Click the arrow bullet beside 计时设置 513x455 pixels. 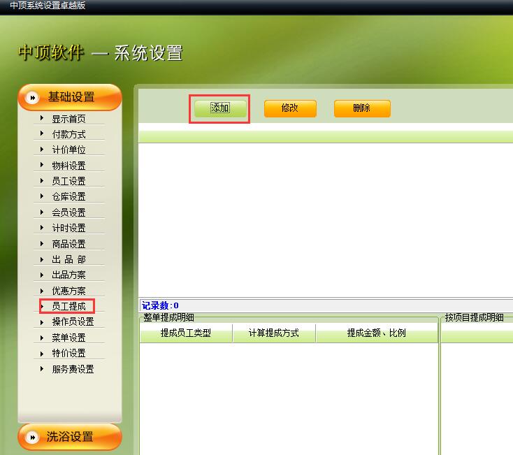pos(42,227)
